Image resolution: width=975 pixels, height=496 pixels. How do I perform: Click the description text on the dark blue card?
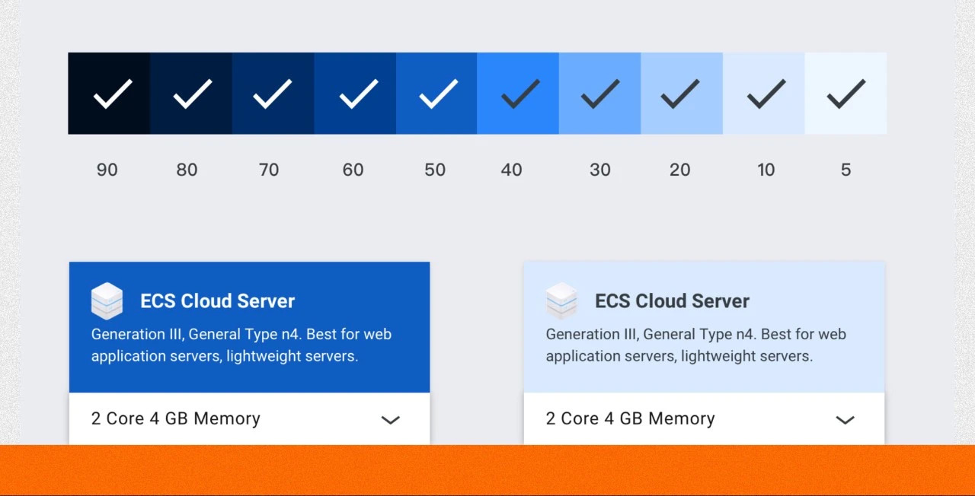pyautogui.click(x=241, y=345)
